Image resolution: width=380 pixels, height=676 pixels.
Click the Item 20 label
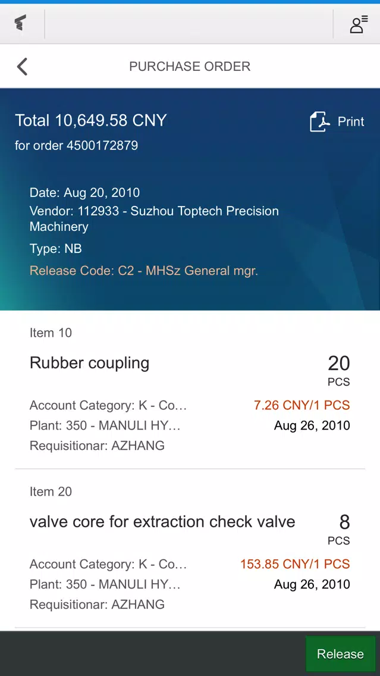[51, 492]
